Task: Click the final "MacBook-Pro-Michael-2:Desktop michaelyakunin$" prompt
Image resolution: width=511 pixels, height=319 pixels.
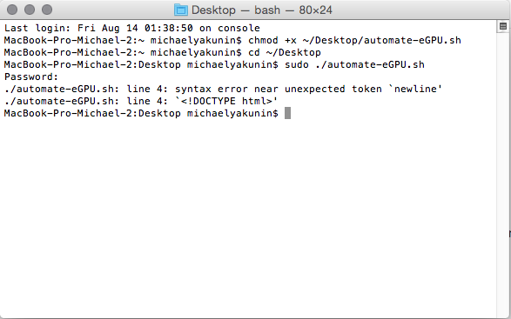Action: click(x=141, y=113)
